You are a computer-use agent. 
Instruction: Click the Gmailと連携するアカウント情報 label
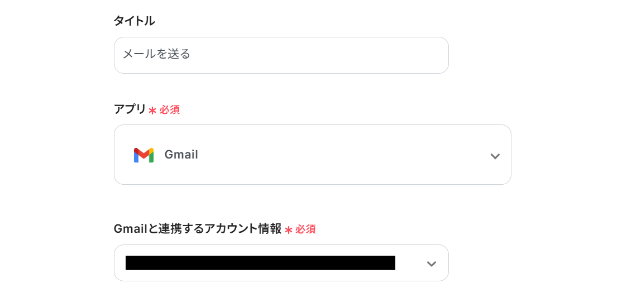197,229
